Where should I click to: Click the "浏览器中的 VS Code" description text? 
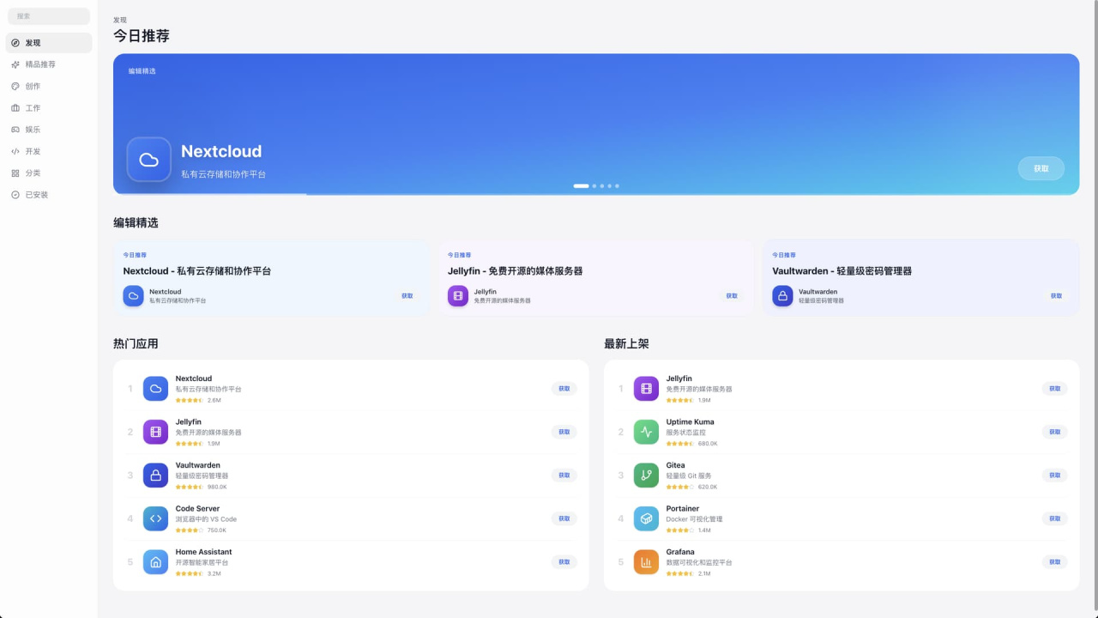coord(207,519)
